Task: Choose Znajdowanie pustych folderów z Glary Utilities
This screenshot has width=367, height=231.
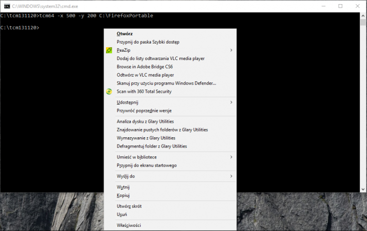Action: (170, 129)
